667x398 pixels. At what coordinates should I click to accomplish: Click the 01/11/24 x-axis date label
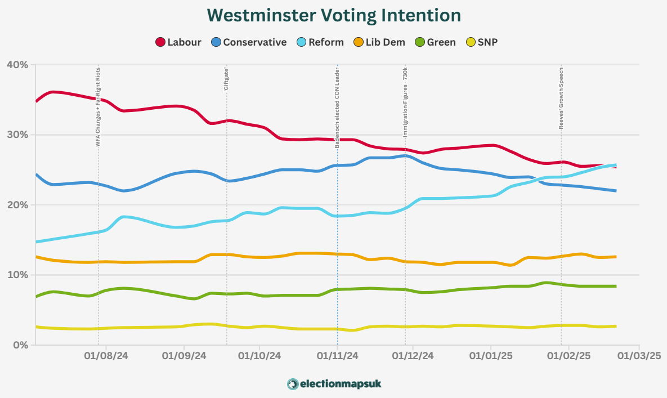click(x=337, y=356)
